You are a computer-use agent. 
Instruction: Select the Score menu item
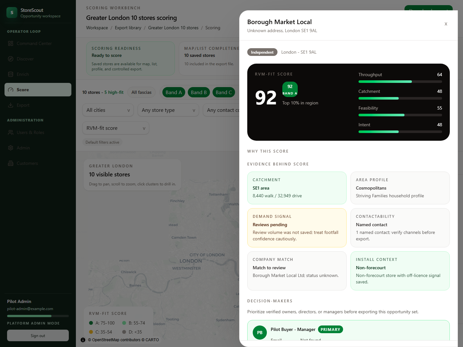tap(38, 90)
